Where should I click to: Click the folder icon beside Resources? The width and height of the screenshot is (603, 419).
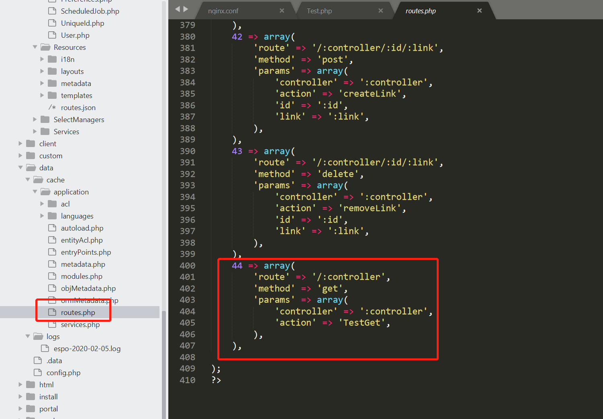45,47
